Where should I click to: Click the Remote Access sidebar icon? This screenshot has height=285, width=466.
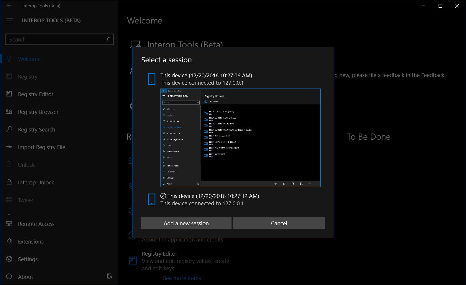(9, 224)
